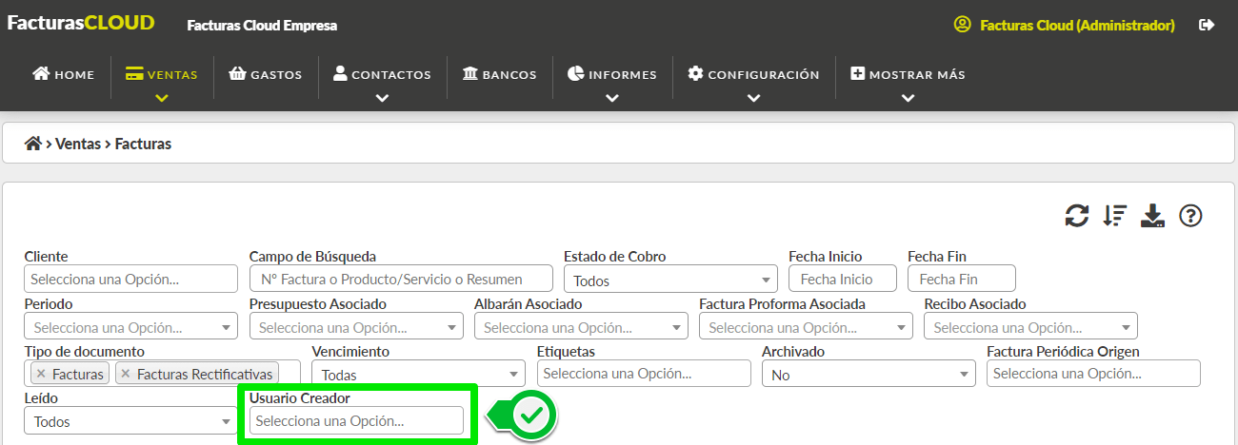Click the Facturas Cloud Empresa company name
1238x445 pixels.
[x=262, y=26]
